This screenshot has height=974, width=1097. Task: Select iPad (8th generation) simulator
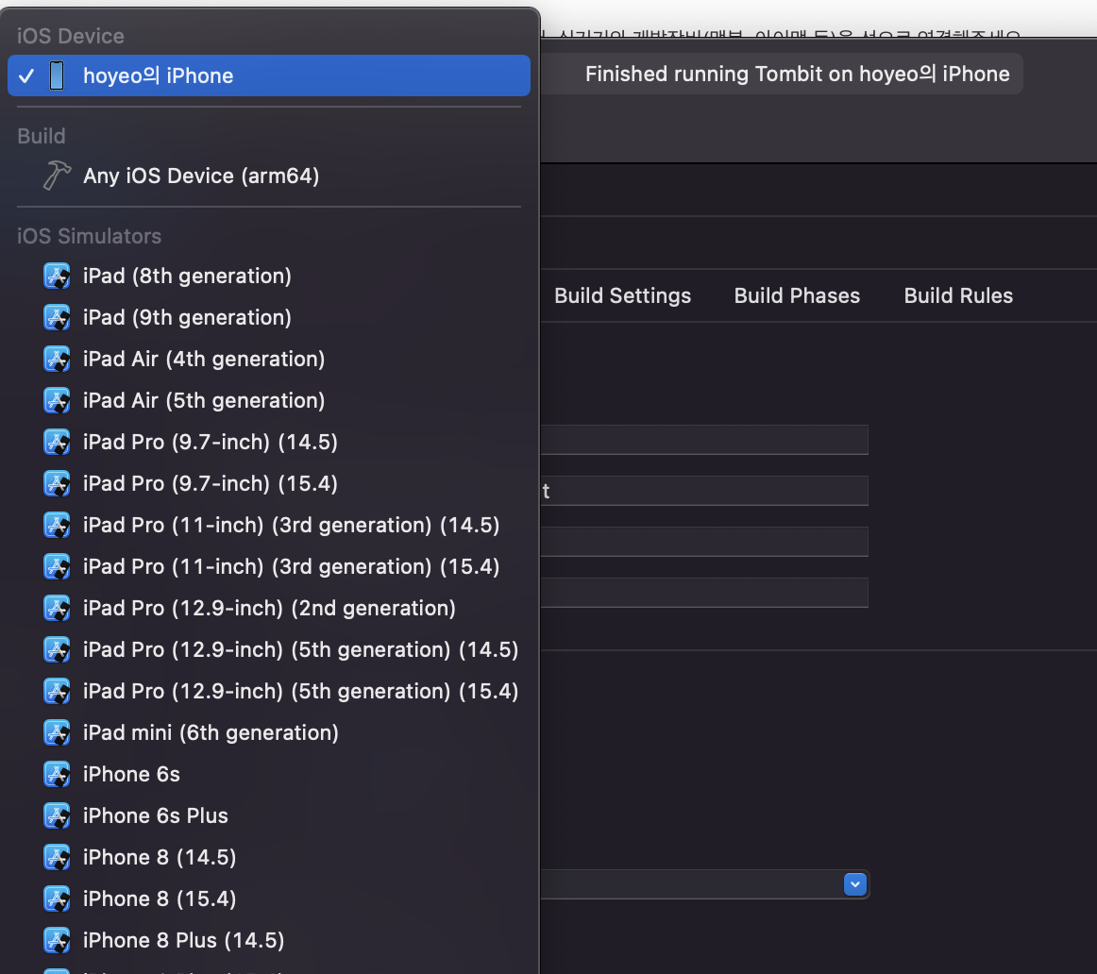[x=269, y=277]
